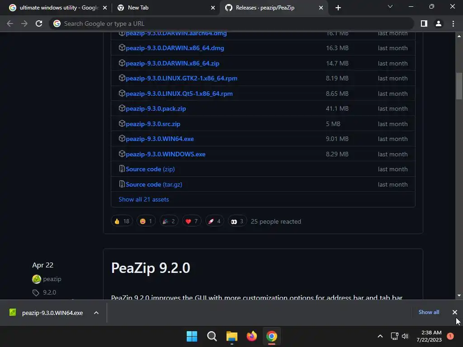Open the 9.2.0 tag link
The image size is (463, 347).
pos(50,292)
